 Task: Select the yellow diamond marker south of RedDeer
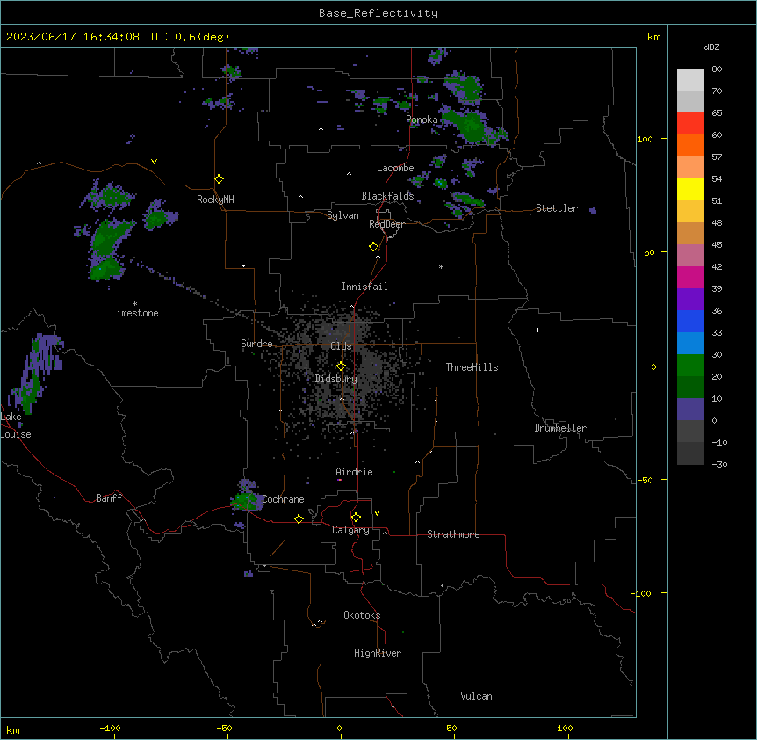pyautogui.click(x=374, y=247)
